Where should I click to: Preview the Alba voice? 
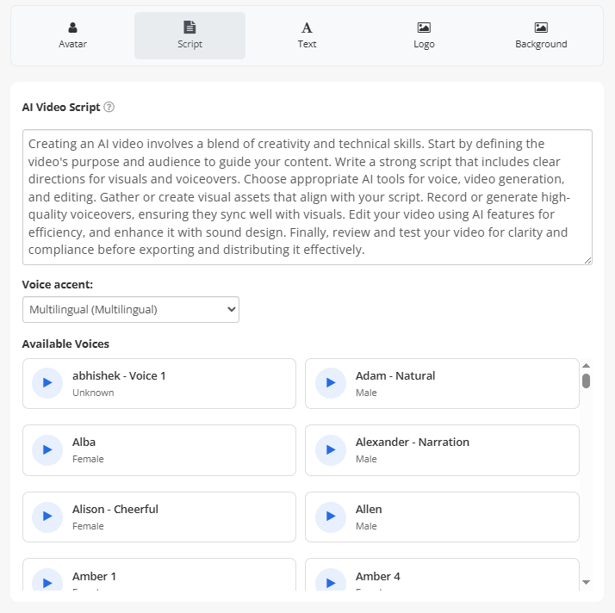click(47, 449)
